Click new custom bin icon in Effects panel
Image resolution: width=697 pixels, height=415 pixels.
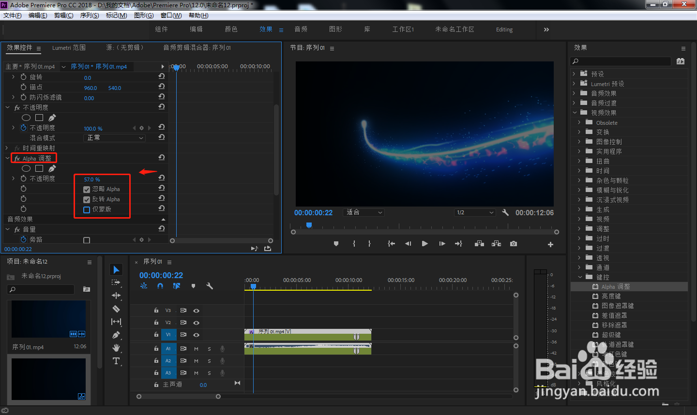681,61
